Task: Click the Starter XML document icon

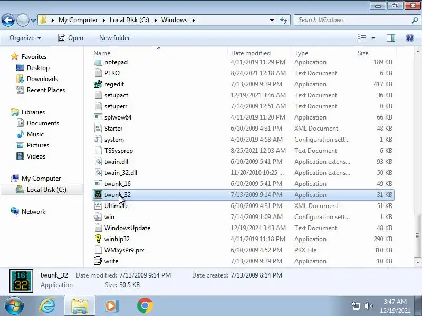Action: coord(98,129)
